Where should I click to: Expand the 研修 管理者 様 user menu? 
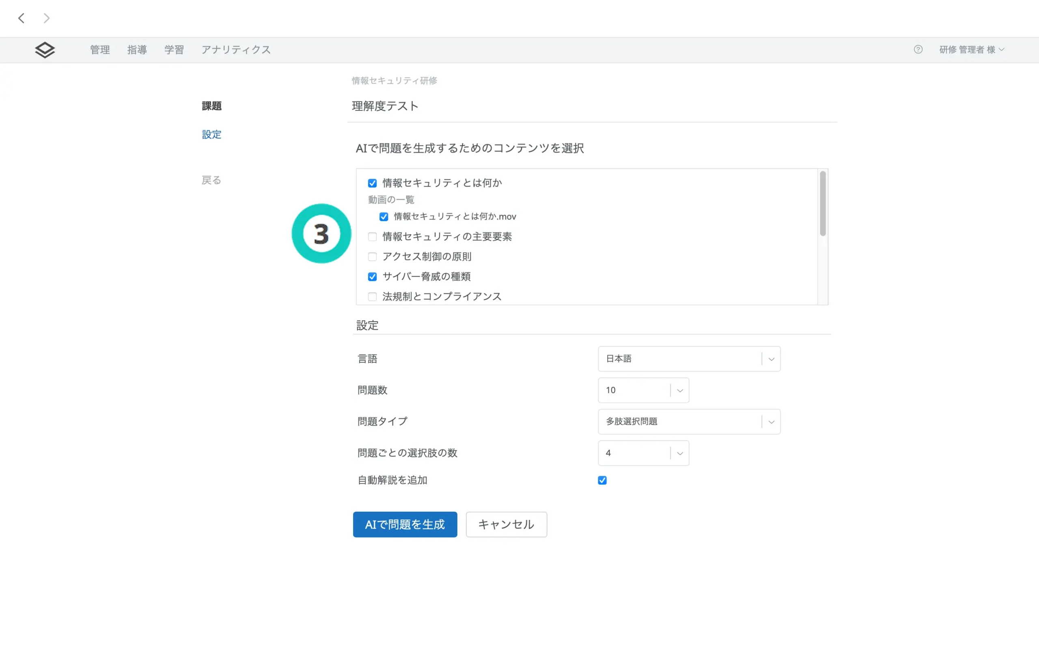click(x=972, y=50)
